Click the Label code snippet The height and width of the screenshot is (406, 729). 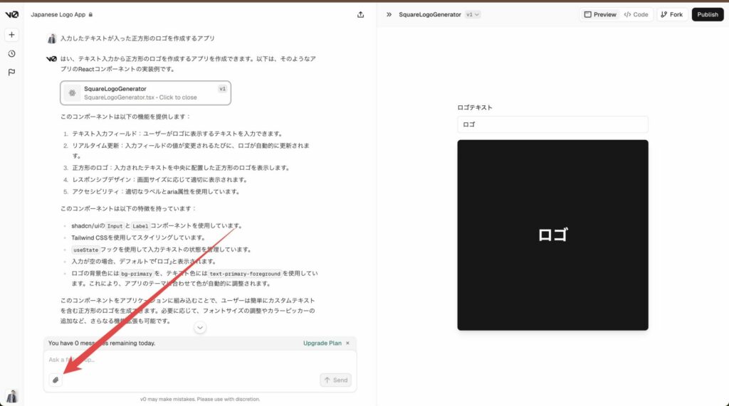coord(140,226)
